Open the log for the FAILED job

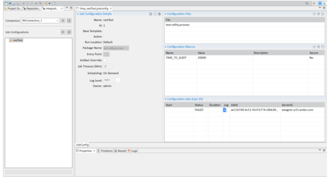[x=225, y=110]
